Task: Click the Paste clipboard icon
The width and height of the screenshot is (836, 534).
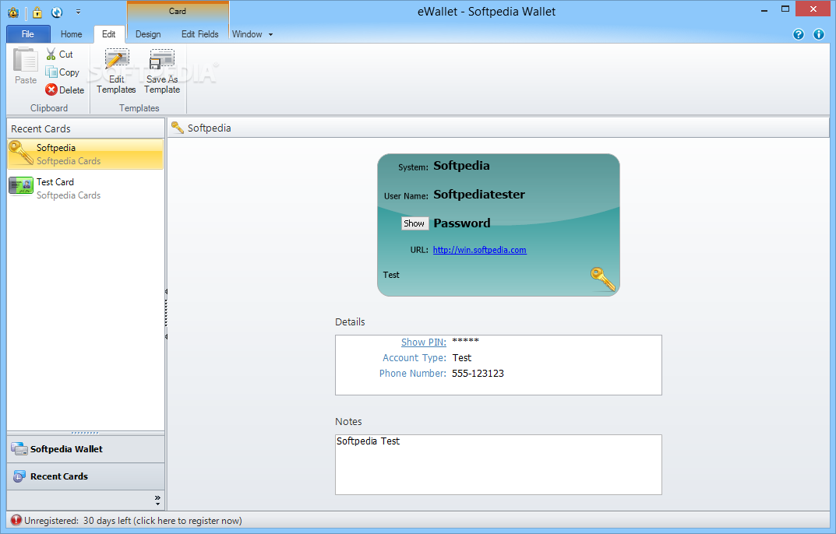Action: point(26,60)
